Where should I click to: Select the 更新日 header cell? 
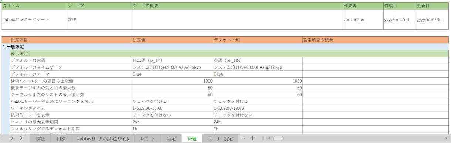(x=432, y=6)
